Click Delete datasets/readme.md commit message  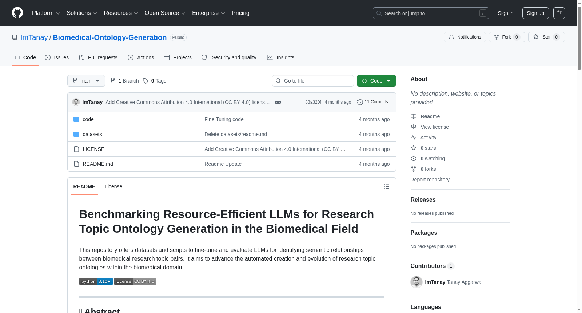[236, 134]
